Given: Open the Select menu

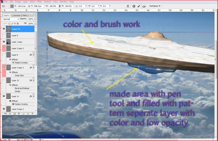Looking at the screenshot, I should coord(32,2).
